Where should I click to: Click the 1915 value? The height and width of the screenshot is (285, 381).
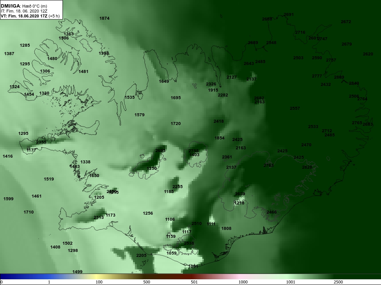coord(213,90)
